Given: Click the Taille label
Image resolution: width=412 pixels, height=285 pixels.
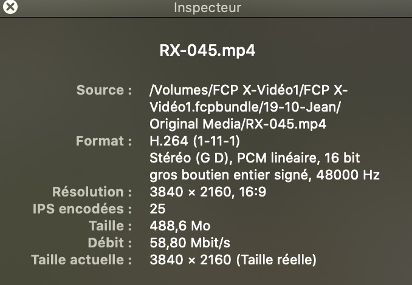Looking at the screenshot, I should [111, 226].
